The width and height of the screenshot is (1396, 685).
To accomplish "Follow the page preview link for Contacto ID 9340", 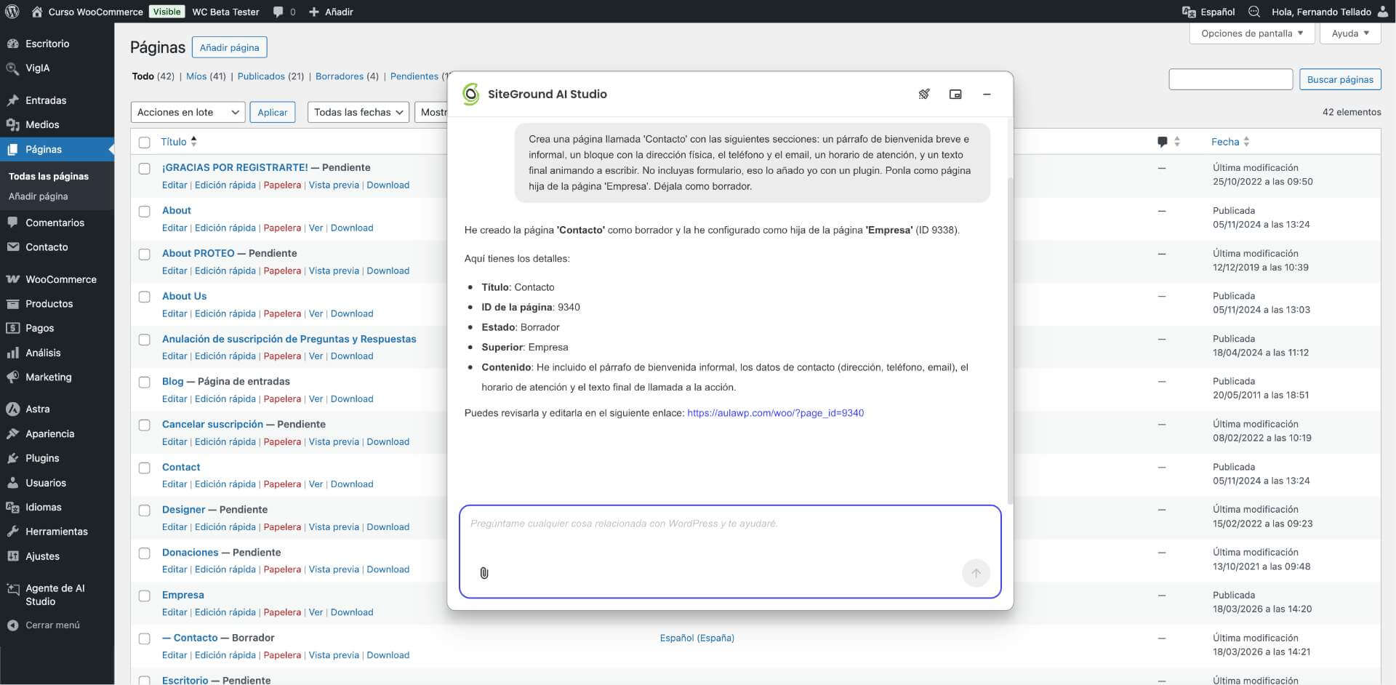I will 775,412.
